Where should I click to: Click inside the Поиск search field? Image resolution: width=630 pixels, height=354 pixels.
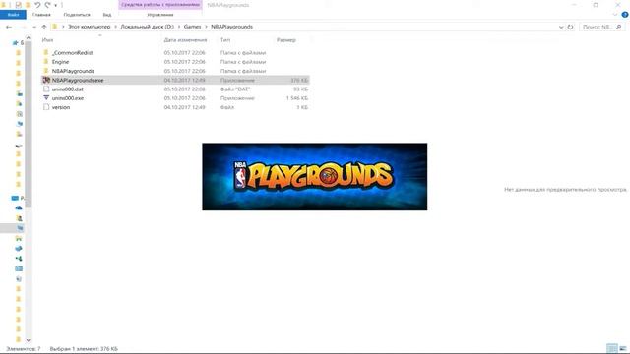597,27
